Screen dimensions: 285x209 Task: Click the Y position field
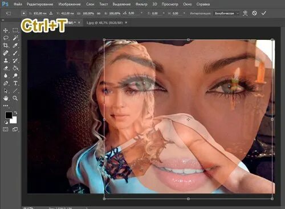(x=67, y=14)
